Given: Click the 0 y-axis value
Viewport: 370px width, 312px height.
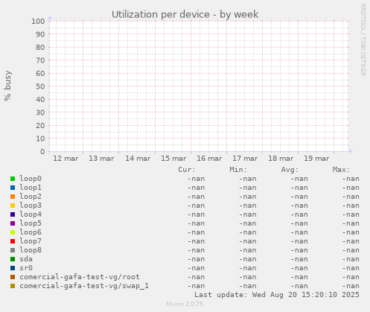Looking at the screenshot, I should pos(42,152).
